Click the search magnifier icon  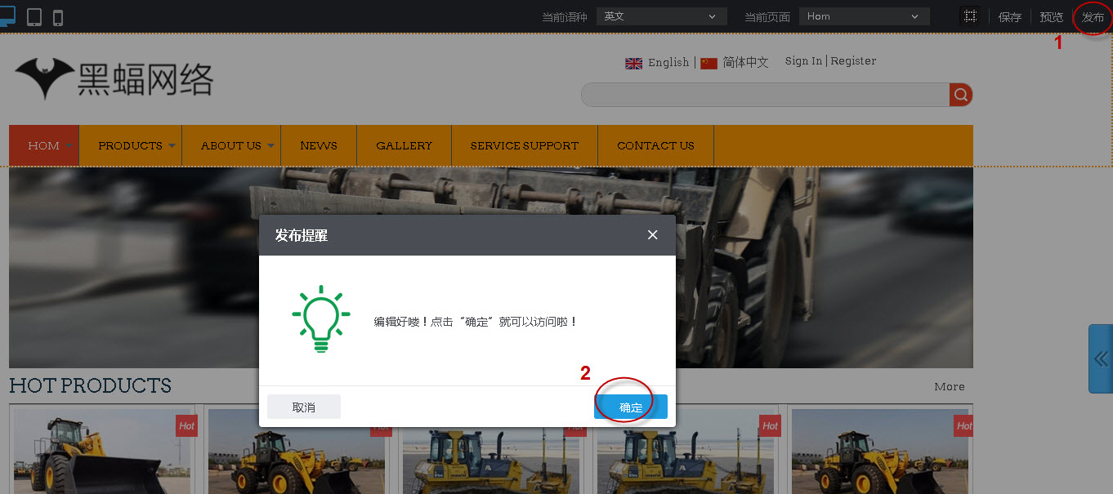(x=960, y=95)
